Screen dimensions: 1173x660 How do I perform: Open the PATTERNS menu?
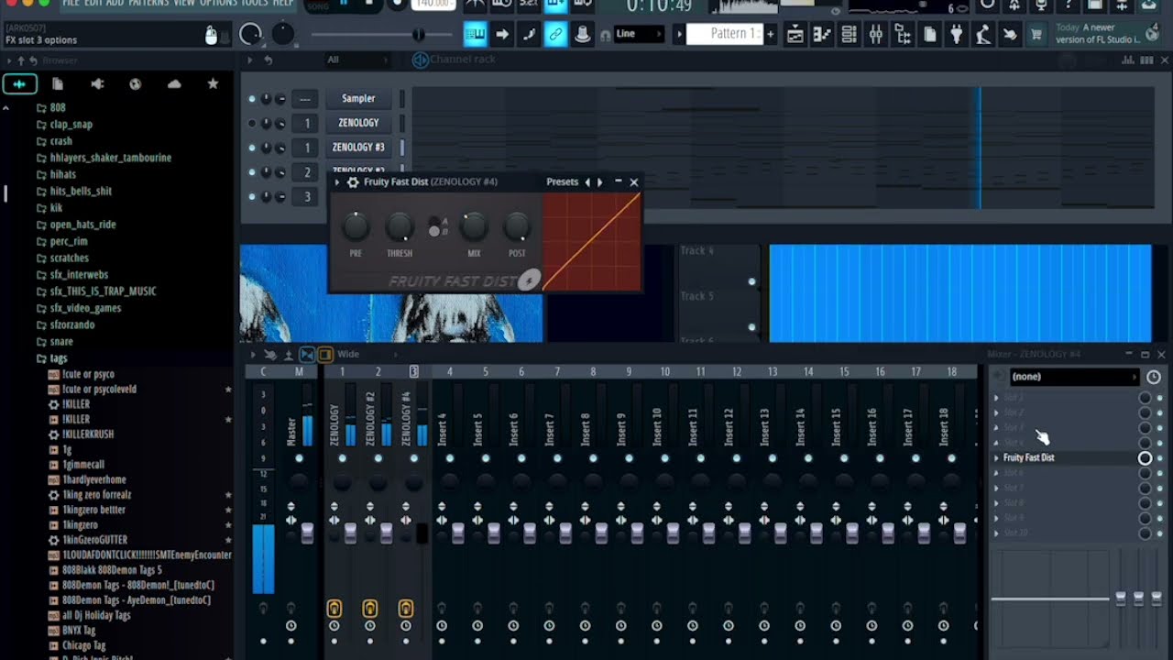click(148, 4)
